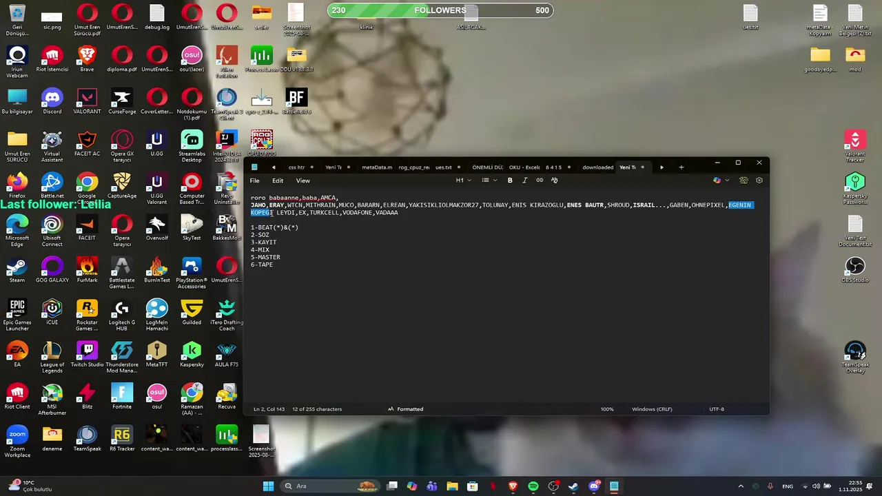882x496 pixels.
Task: Open FACEIT AC desktop shortcut
Action: [x=87, y=144]
